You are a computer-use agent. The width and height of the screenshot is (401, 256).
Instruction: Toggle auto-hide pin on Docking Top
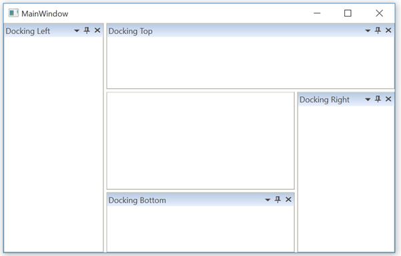coord(378,31)
